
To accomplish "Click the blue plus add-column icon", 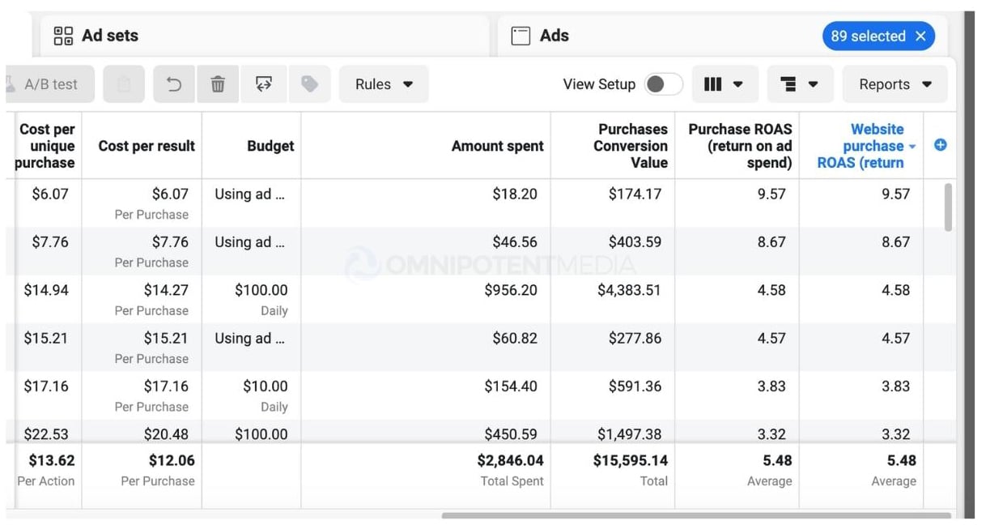I will pyautogui.click(x=941, y=145).
